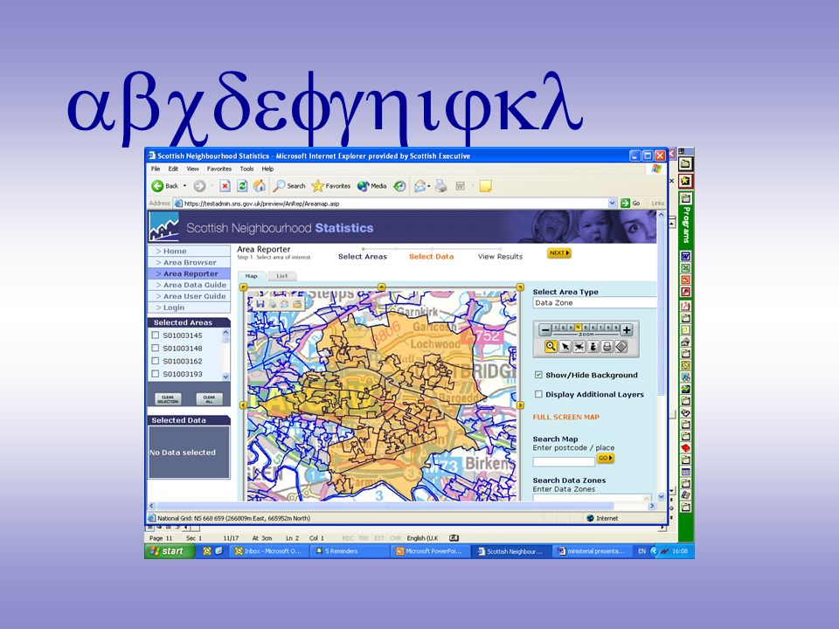Select the map arrow pointer tool
This screenshot has height=629, width=839.
(x=565, y=347)
